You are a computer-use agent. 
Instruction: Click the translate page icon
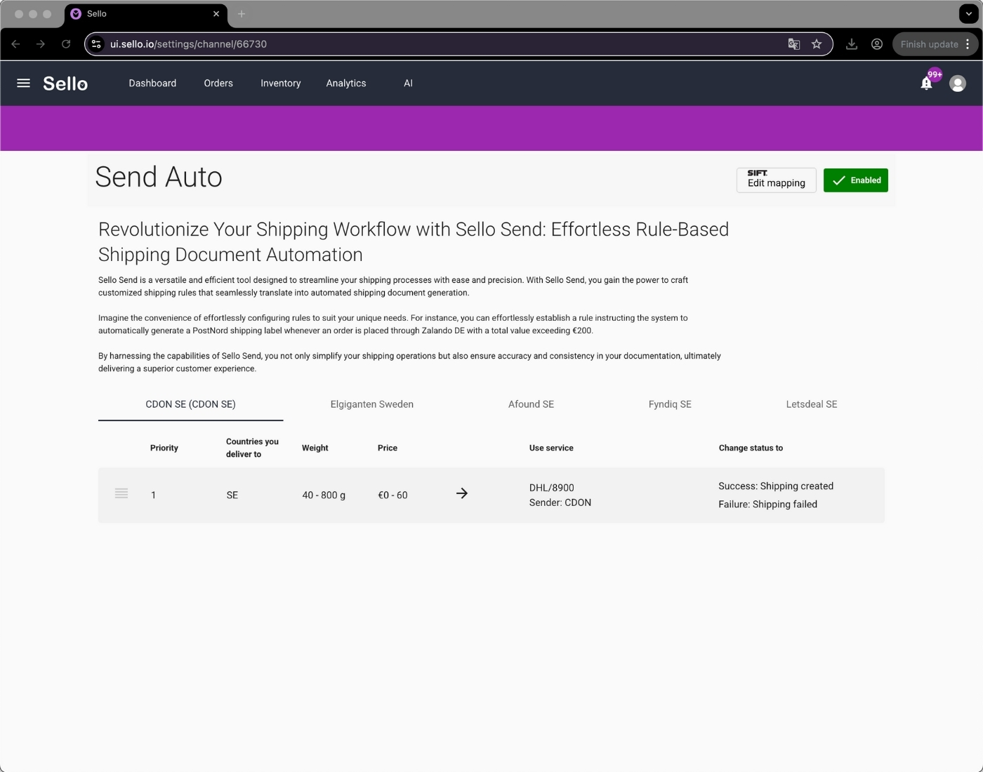click(794, 44)
